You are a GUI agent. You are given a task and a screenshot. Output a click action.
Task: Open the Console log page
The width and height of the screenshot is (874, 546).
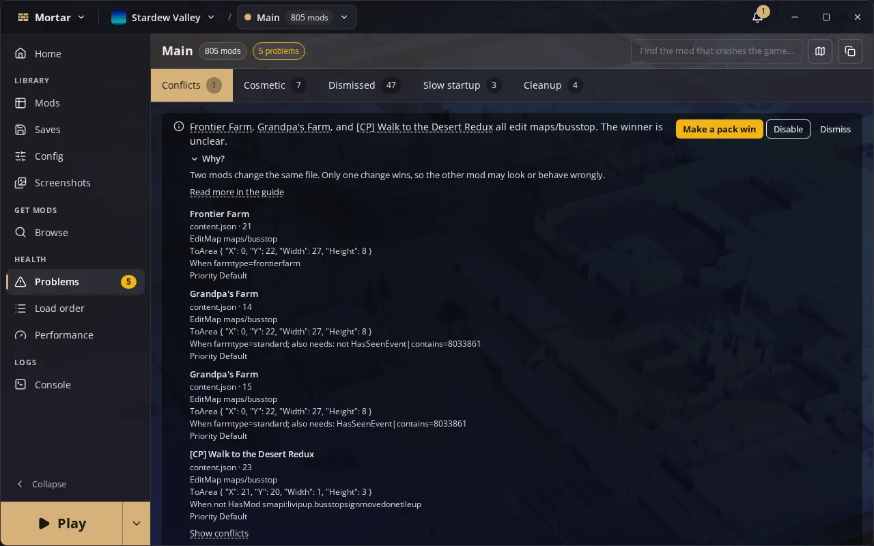(75, 385)
